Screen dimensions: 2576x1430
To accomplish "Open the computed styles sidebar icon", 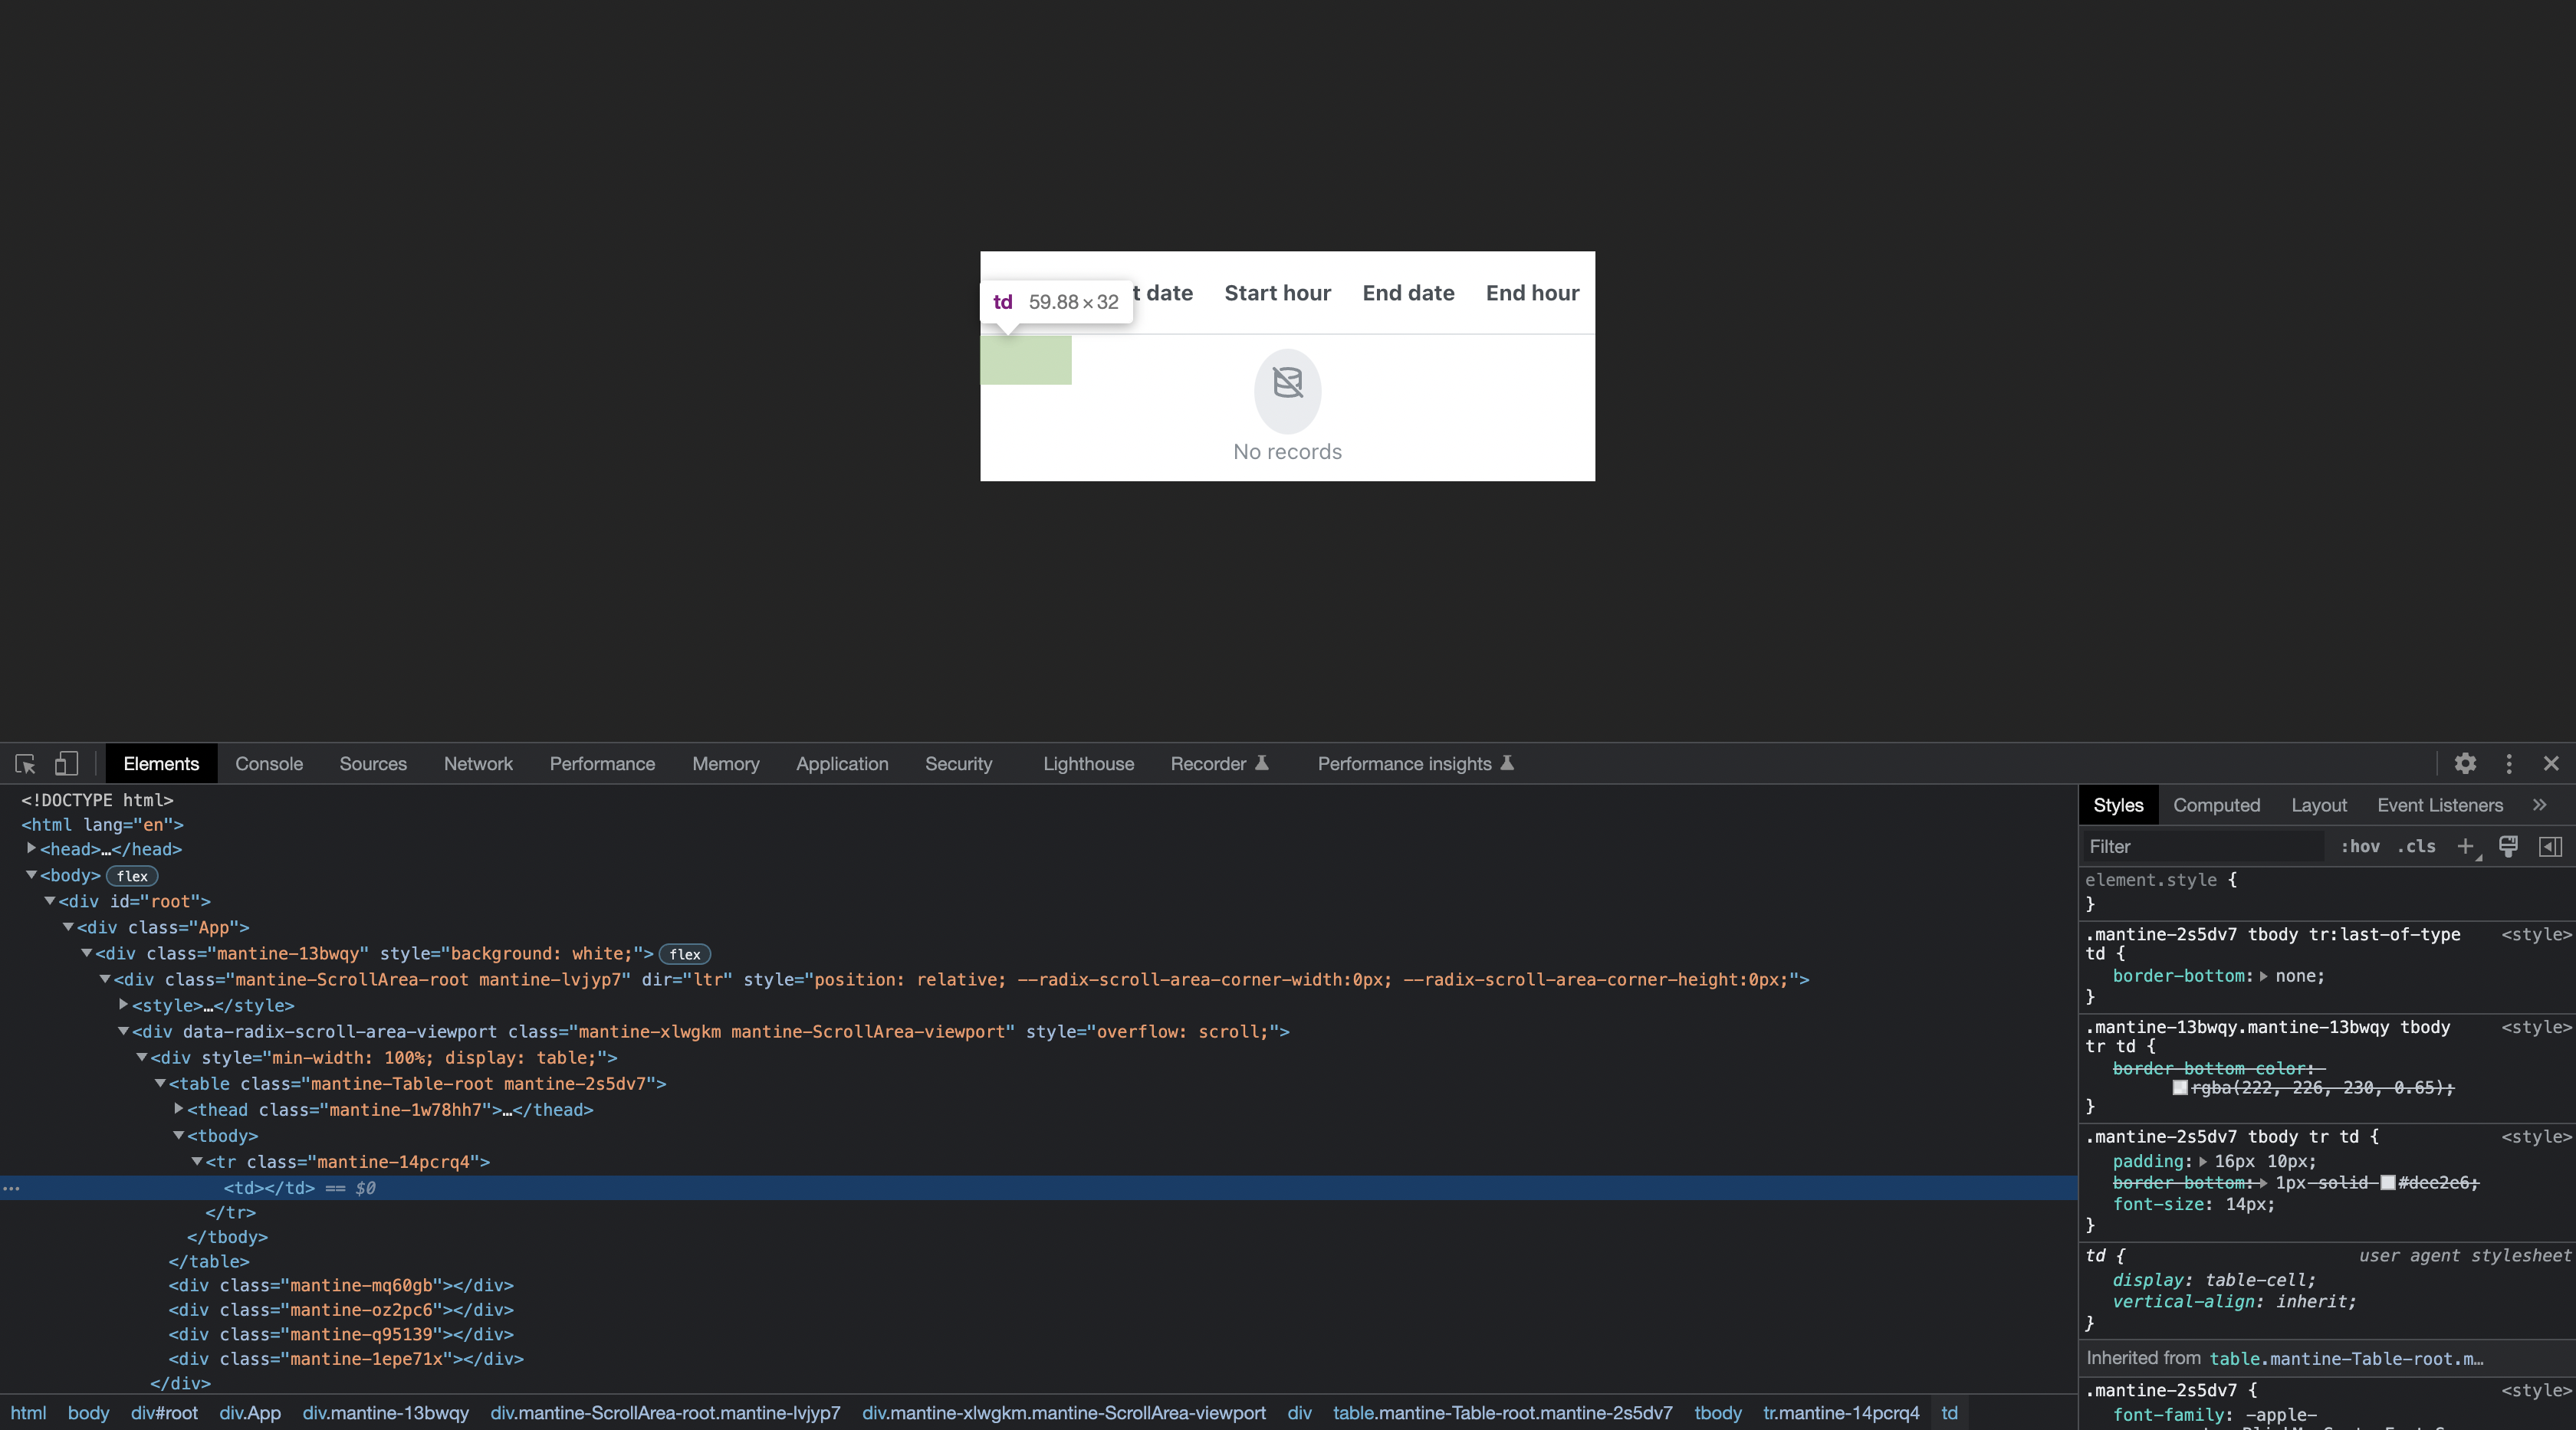I will click(x=2551, y=846).
